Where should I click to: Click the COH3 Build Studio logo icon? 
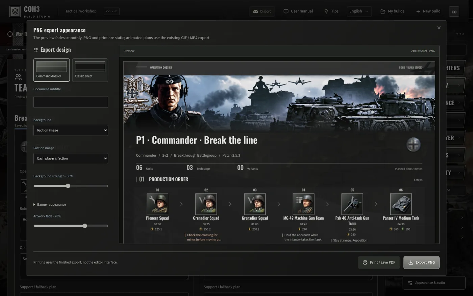(15, 12)
